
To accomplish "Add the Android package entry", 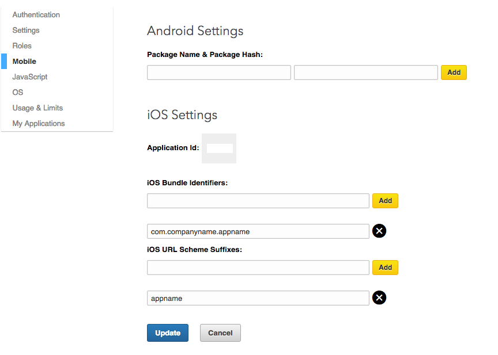I will [454, 72].
